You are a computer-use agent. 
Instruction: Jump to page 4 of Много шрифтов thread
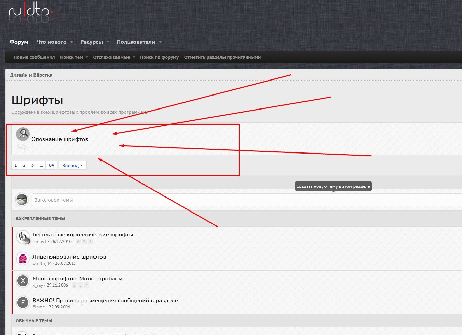pos(87,285)
